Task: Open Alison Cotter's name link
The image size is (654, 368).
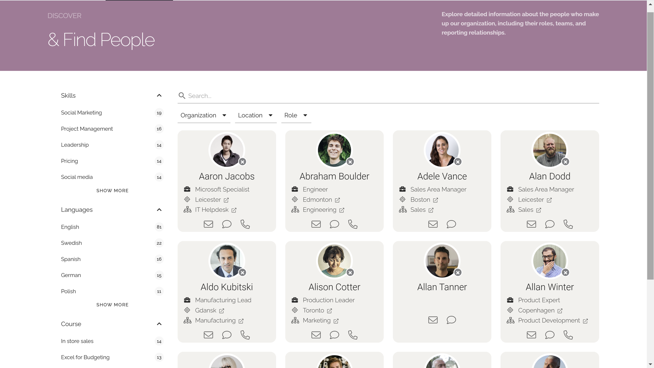Action: click(x=334, y=287)
